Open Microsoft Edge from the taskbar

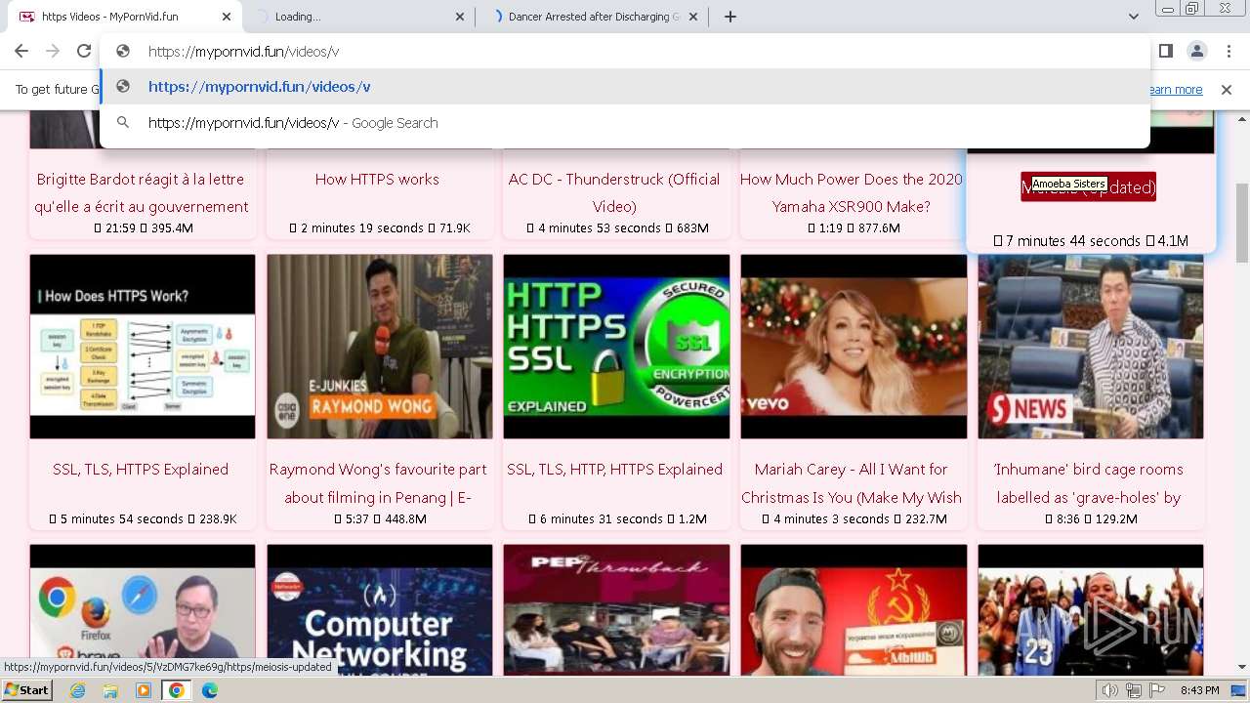click(x=210, y=690)
